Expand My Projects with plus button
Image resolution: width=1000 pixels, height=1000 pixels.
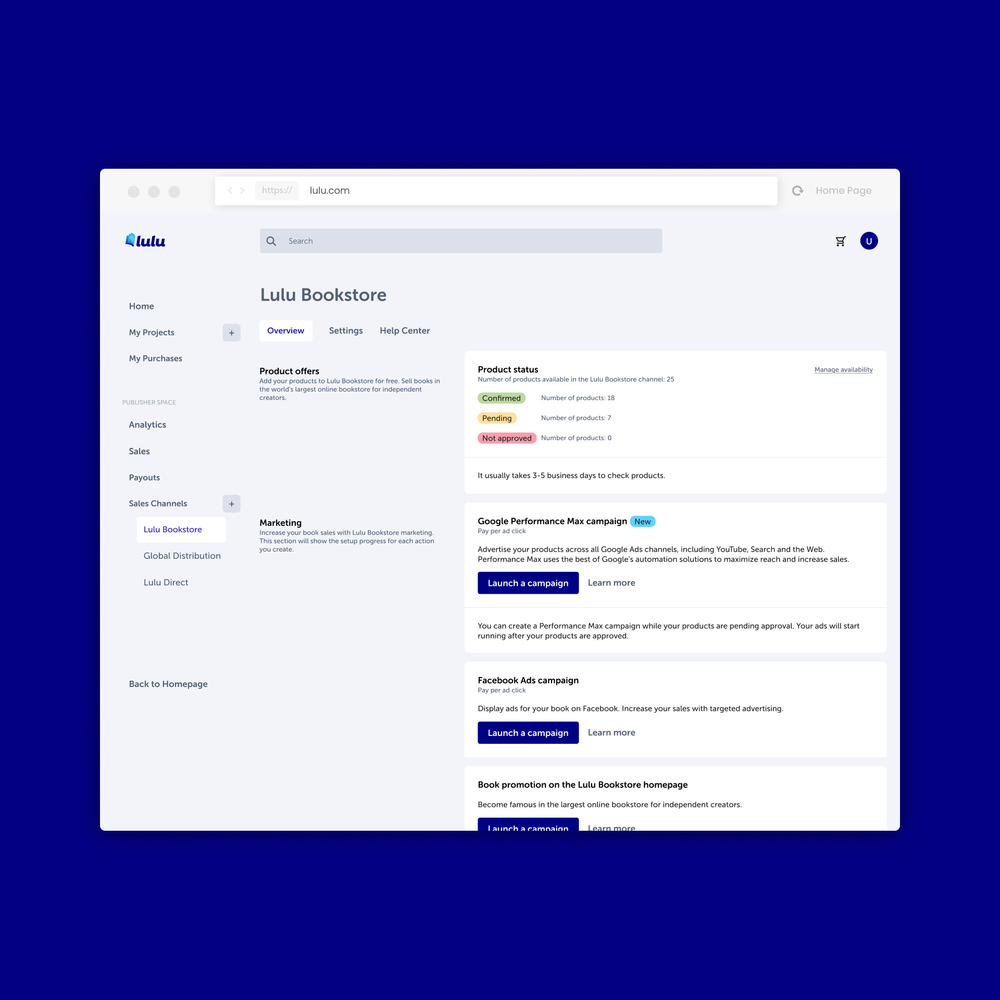click(231, 333)
